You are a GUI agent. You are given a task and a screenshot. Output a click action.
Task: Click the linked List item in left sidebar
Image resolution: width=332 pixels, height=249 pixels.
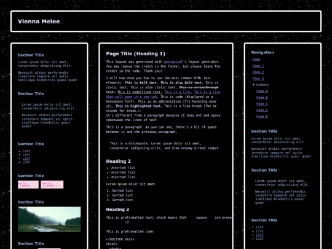(x=26, y=159)
